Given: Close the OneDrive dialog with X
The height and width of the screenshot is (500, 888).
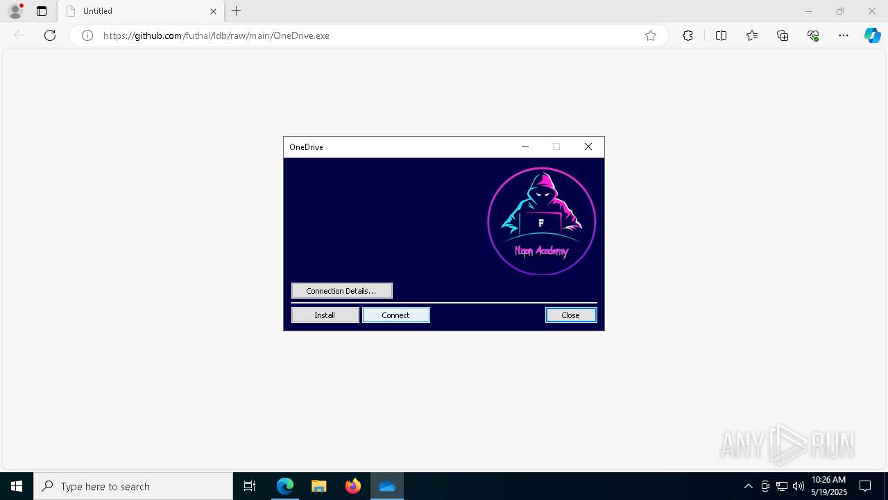Looking at the screenshot, I should 588,147.
